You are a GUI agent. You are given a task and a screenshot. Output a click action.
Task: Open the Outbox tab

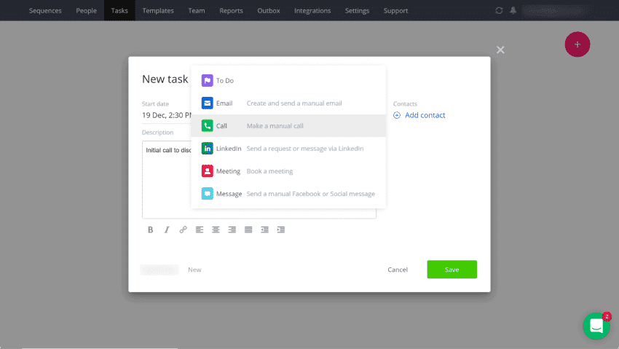tap(269, 11)
